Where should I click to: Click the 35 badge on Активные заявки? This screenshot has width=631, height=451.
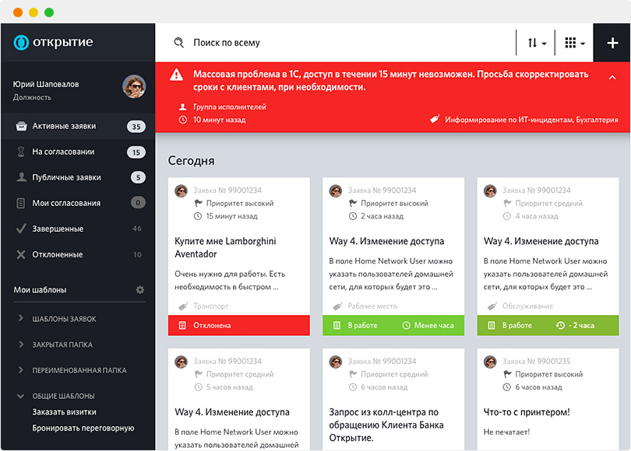point(136,127)
